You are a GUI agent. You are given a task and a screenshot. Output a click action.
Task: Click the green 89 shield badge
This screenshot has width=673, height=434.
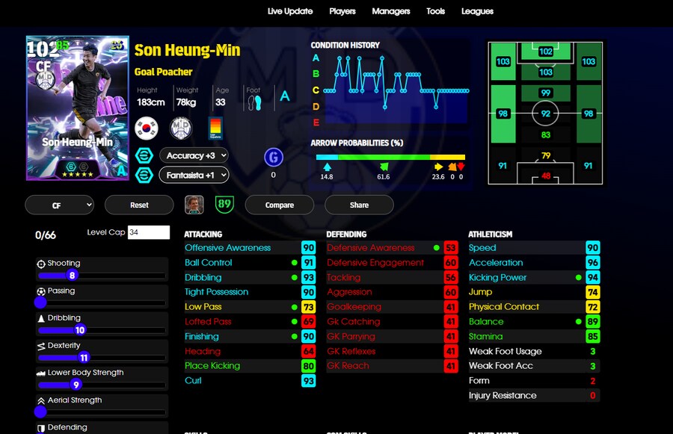pos(224,204)
